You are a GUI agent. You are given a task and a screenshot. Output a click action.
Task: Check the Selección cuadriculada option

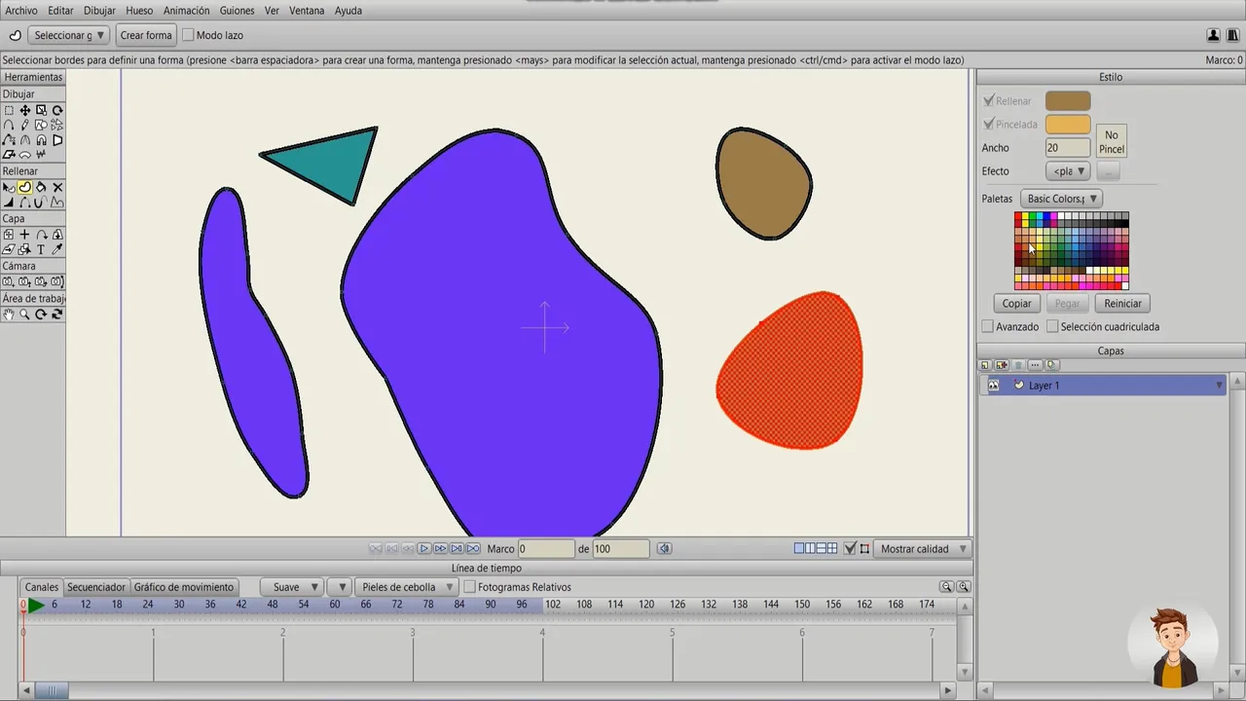1052,327
